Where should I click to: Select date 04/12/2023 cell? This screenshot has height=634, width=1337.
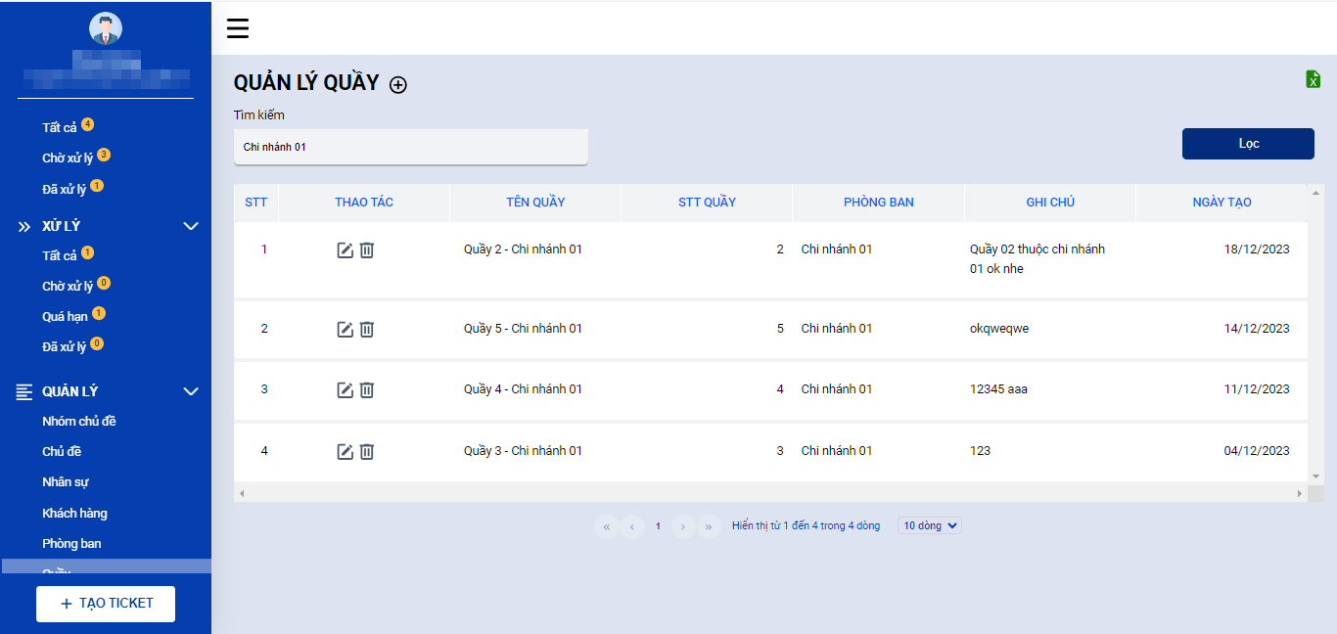coord(1257,451)
